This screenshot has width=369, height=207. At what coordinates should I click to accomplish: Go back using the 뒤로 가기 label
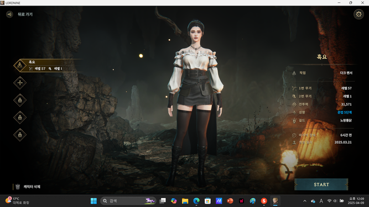(25, 14)
